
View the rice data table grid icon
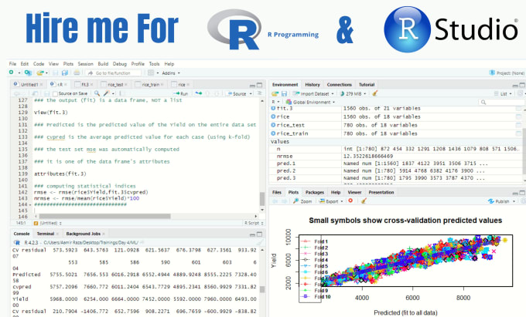coord(518,116)
